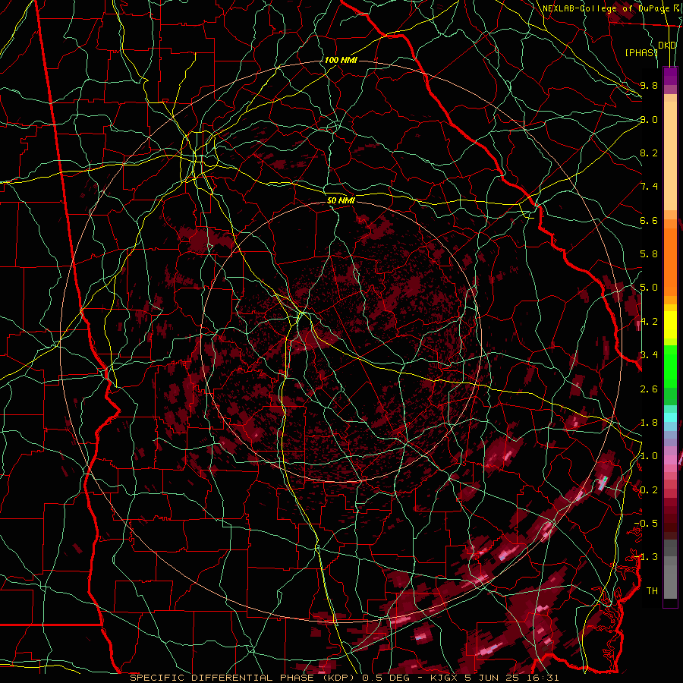Screen dimensions: 683x683
Task: Click the 6.6 scale value
Action: (649, 220)
